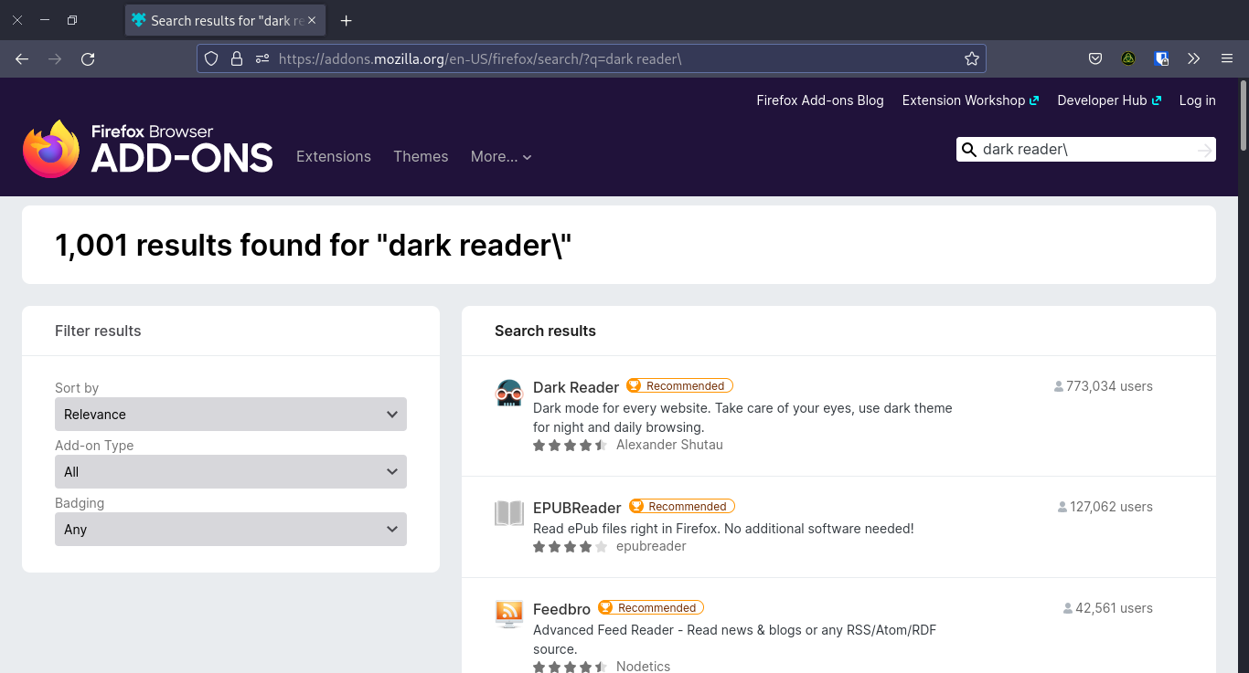The height and width of the screenshot is (673, 1249).
Task: Open the EPUBReader add-on title
Action: 577,508
